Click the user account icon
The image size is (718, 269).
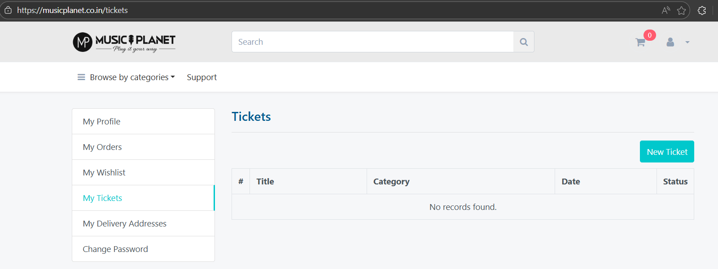click(670, 42)
